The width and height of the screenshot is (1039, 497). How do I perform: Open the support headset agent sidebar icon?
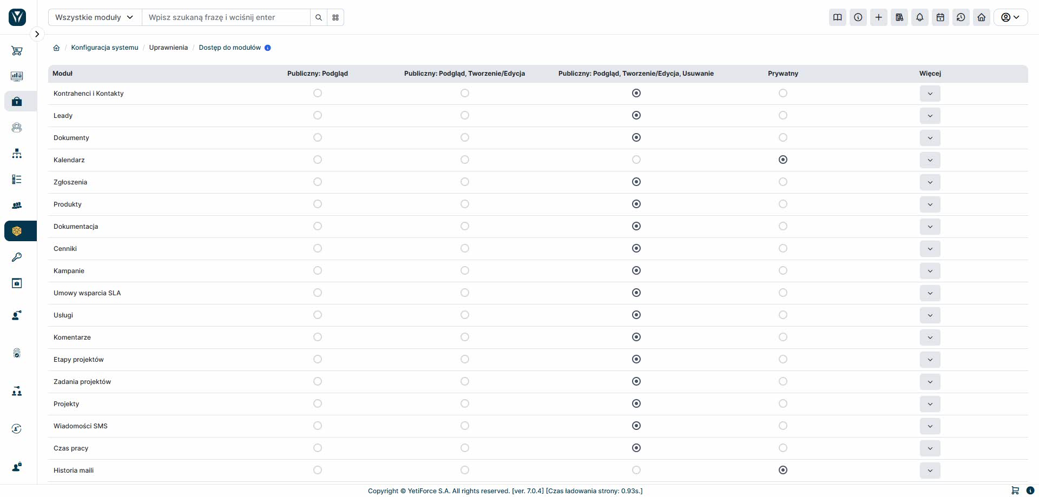tap(17, 128)
